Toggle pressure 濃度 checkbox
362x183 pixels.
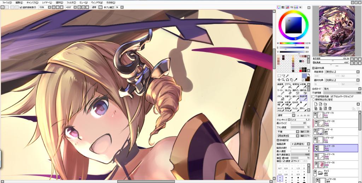point(284,161)
